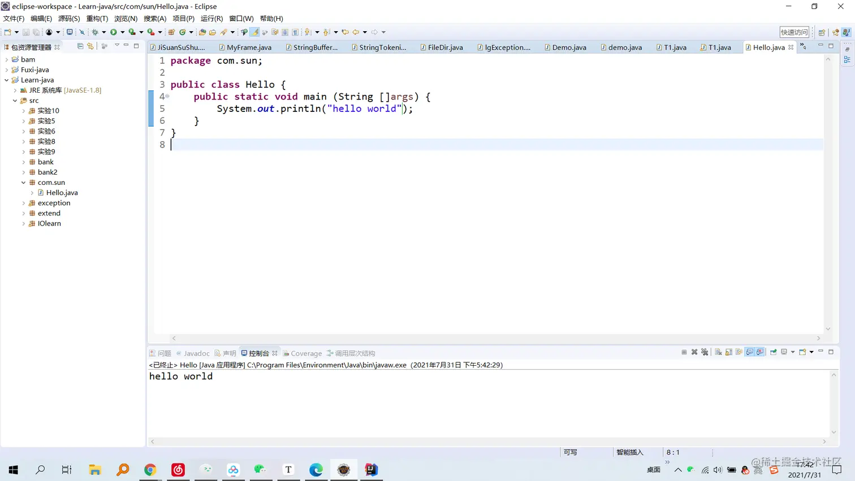This screenshot has width=855, height=481.
Task: Toggle Link with Editor in Package Explorer
Action: [x=90, y=46]
